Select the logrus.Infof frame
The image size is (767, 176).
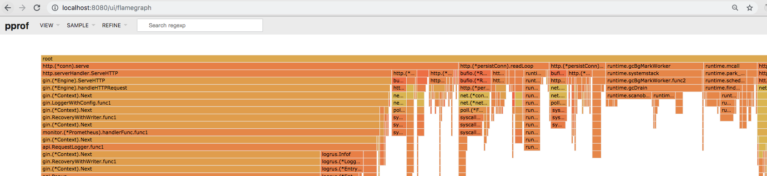click(342, 154)
